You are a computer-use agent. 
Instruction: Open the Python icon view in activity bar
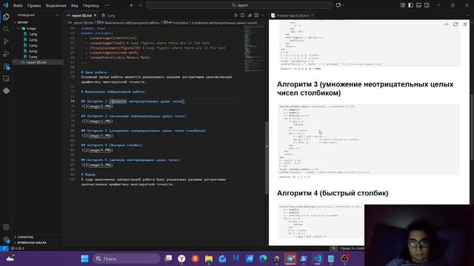[6, 91]
